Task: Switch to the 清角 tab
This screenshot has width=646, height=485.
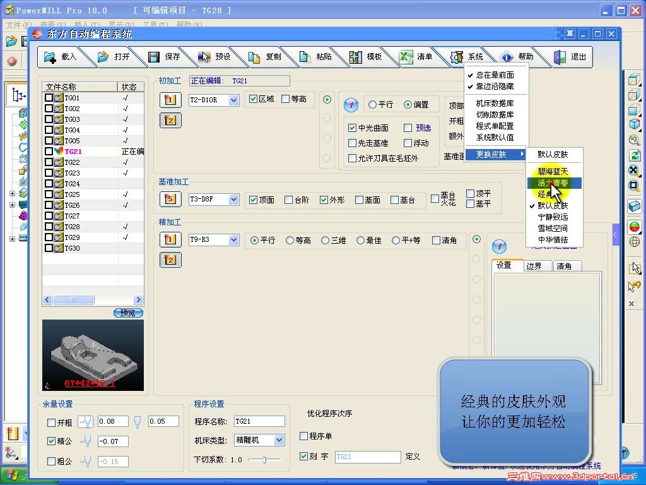Action: click(567, 266)
